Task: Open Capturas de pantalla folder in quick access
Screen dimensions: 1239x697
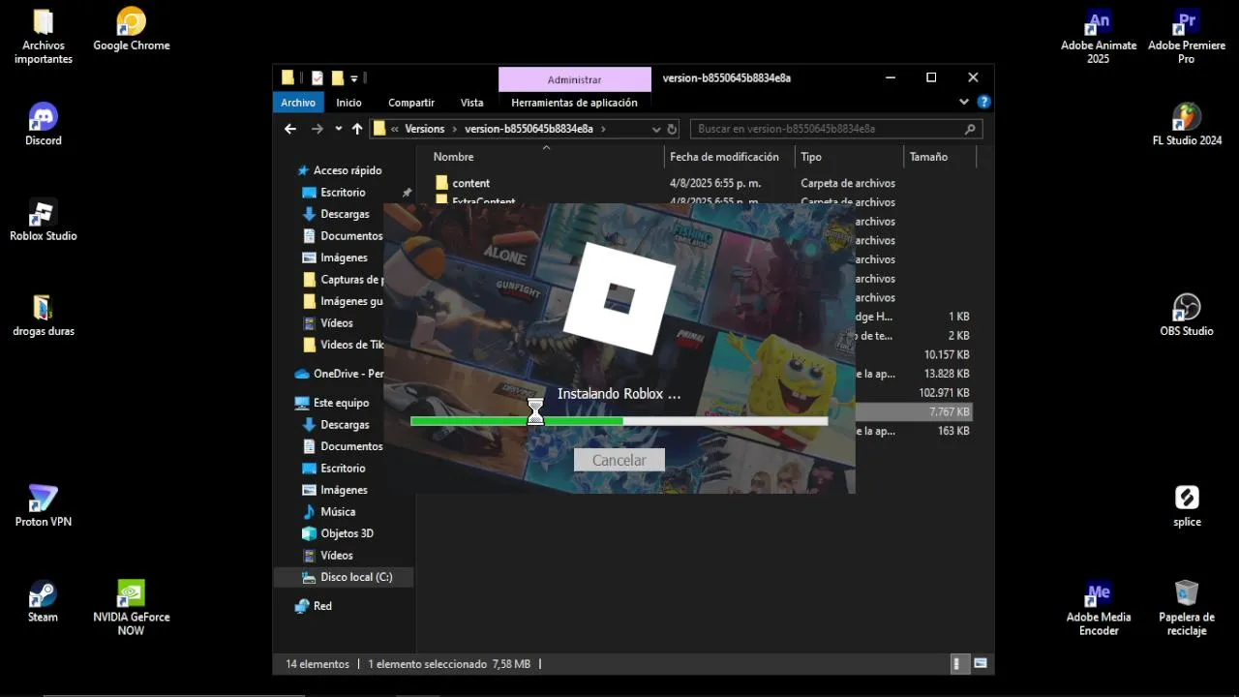Action: click(343, 280)
